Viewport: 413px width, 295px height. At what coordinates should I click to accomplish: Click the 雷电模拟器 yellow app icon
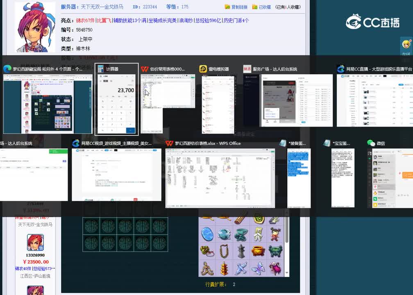(203, 69)
